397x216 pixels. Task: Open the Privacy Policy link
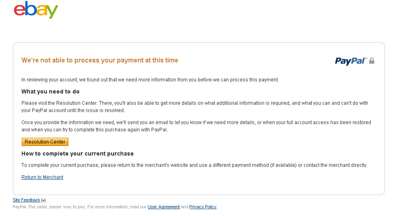coord(203,207)
